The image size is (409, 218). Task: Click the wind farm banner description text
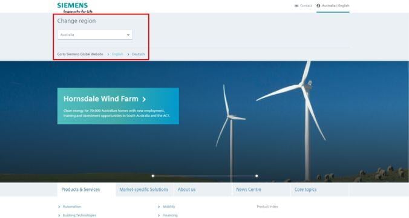click(x=117, y=113)
